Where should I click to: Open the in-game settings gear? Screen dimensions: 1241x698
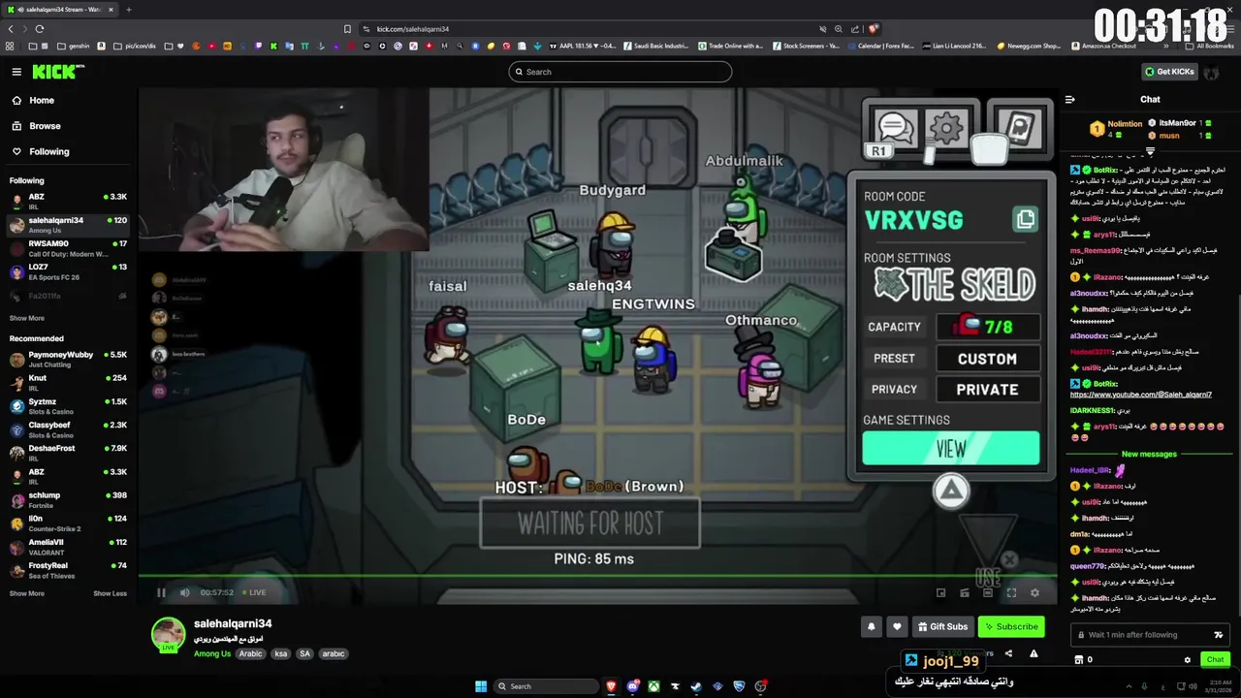946,127
